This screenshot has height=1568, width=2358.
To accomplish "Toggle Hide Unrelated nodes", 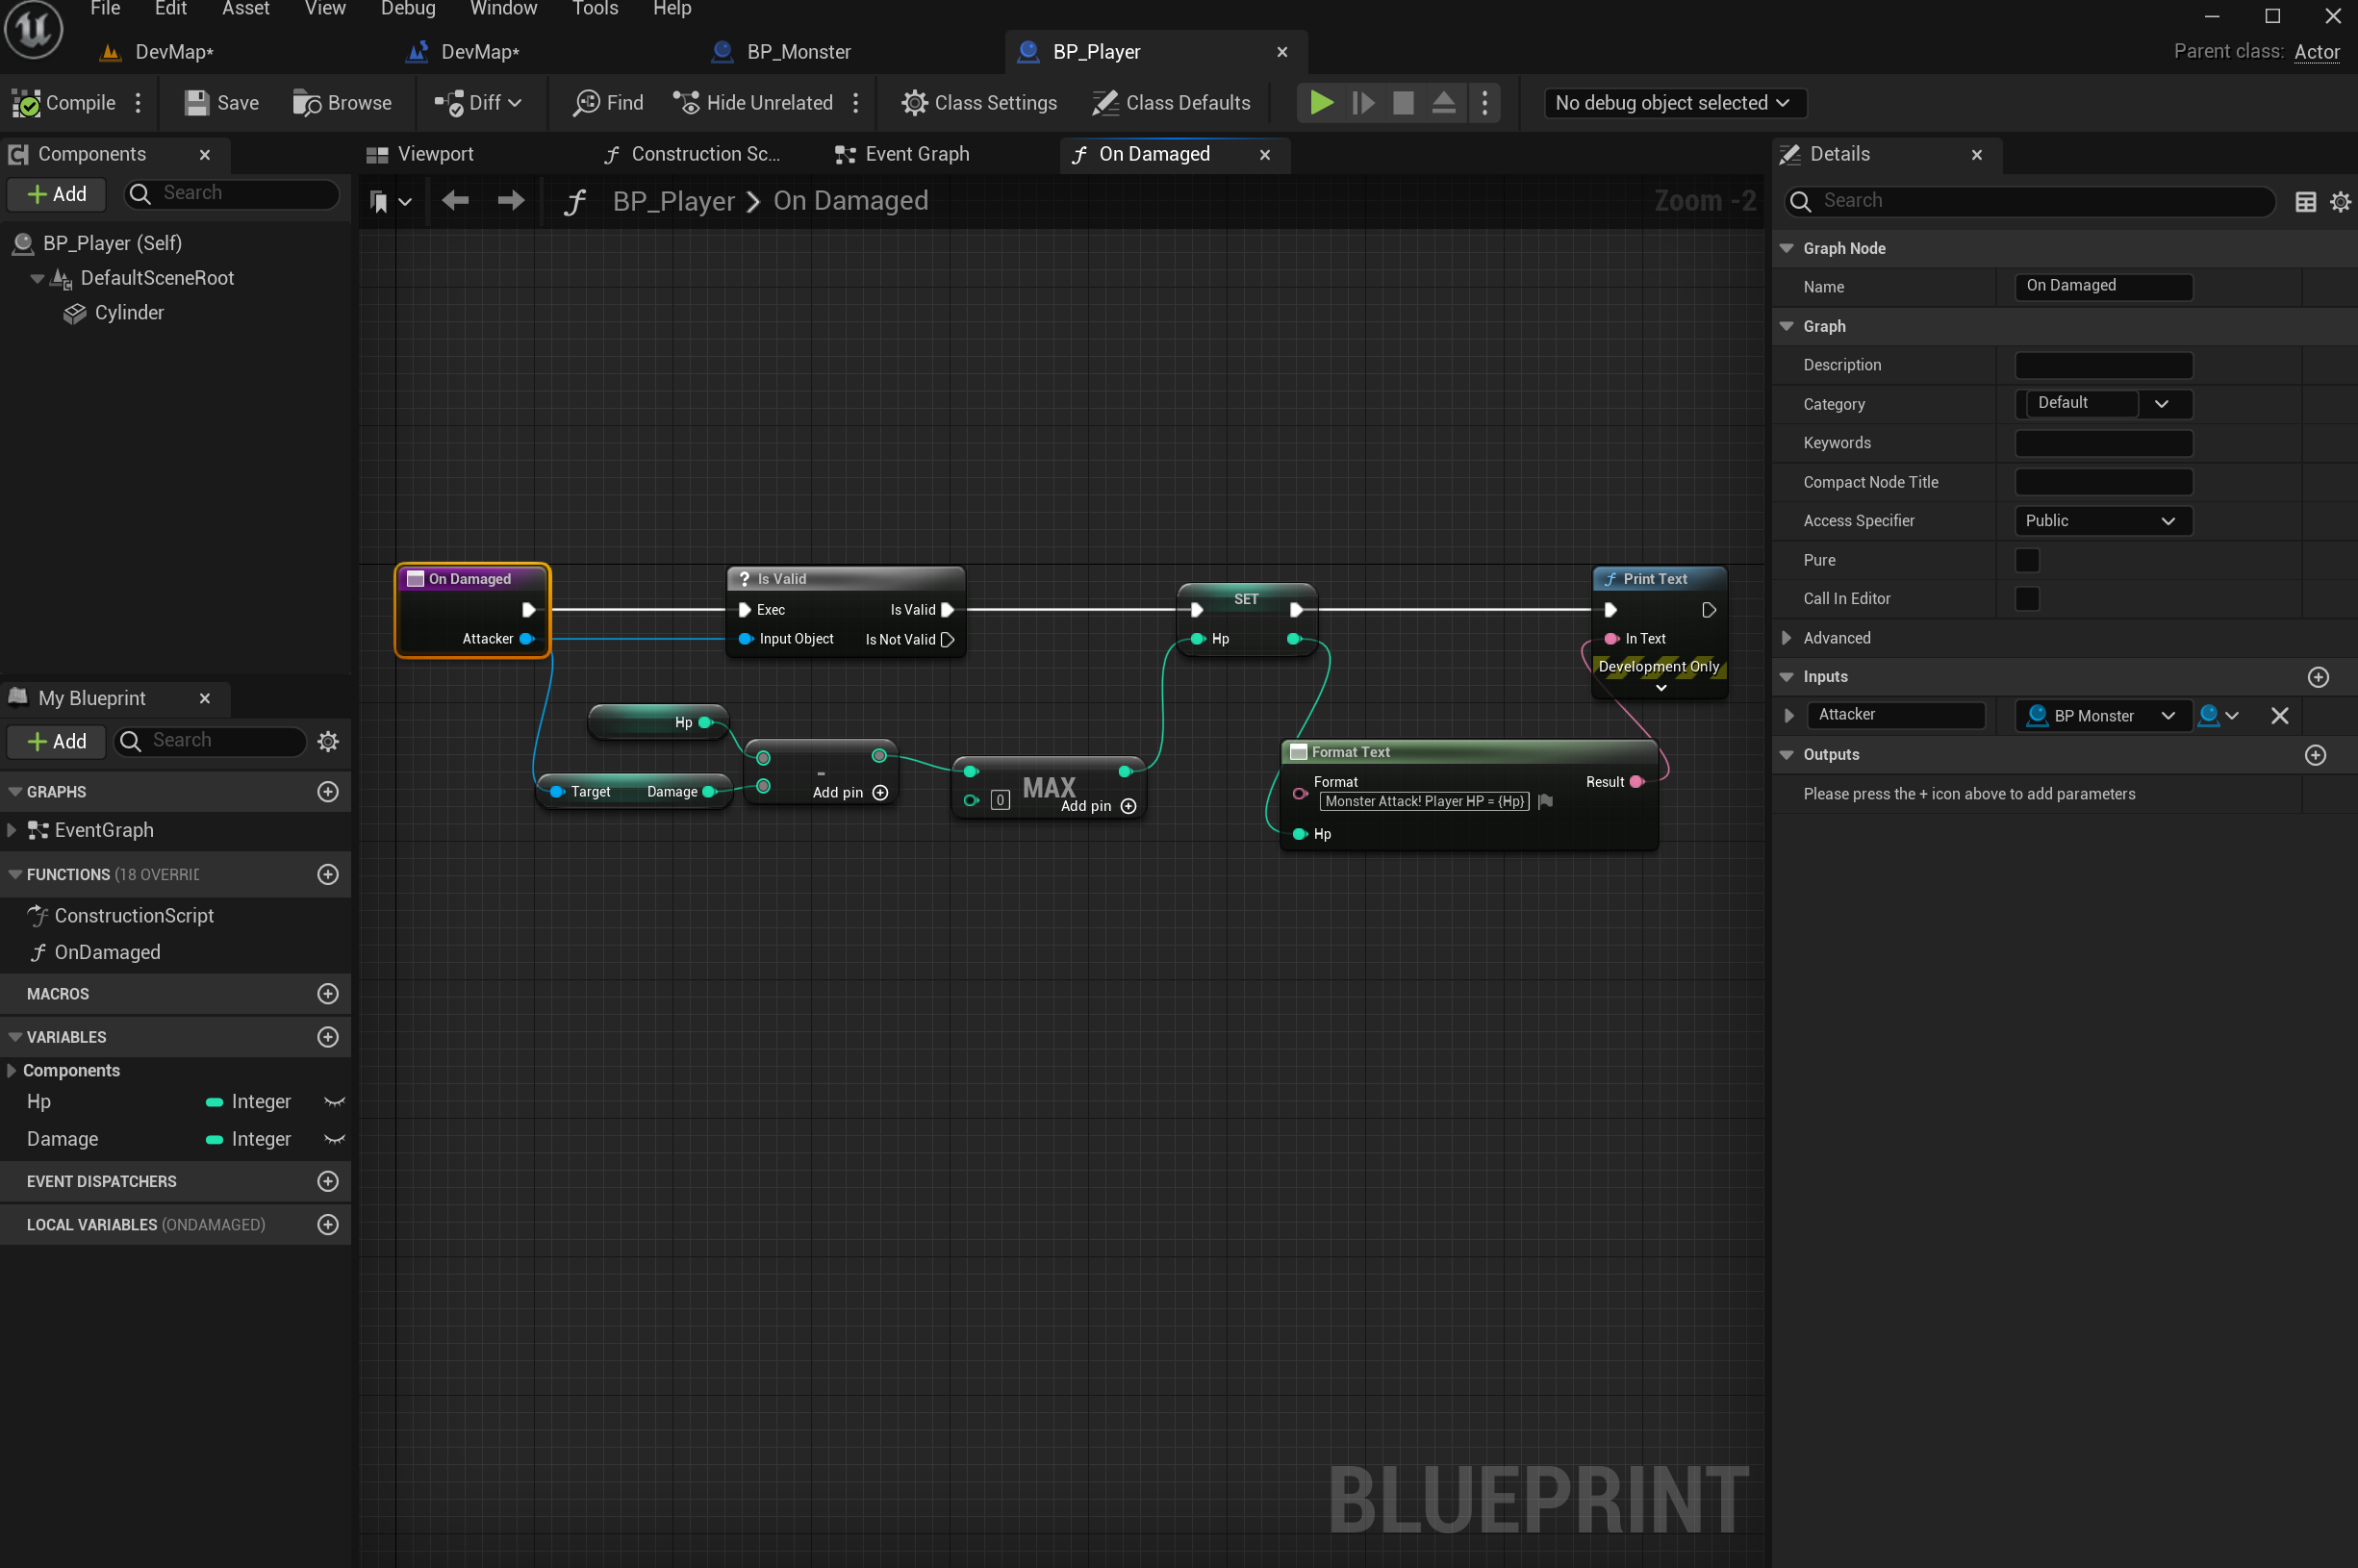I will pyautogui.click(x=753, y=103).
